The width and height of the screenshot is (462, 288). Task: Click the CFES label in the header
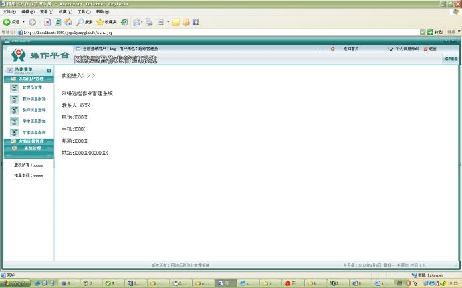[451, 59]
